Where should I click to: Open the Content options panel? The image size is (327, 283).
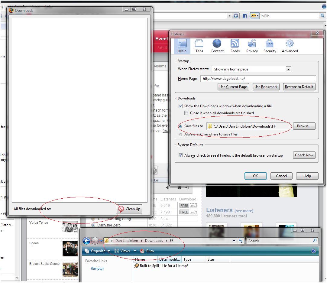tap(217, 46)
